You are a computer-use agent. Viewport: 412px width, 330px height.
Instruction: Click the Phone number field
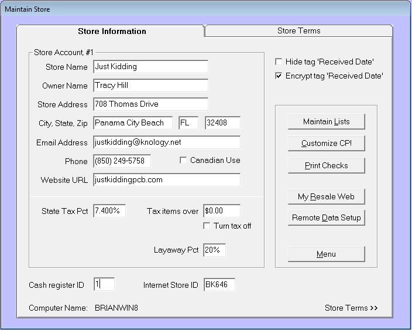pyautogui.click(x=122, y=161)
